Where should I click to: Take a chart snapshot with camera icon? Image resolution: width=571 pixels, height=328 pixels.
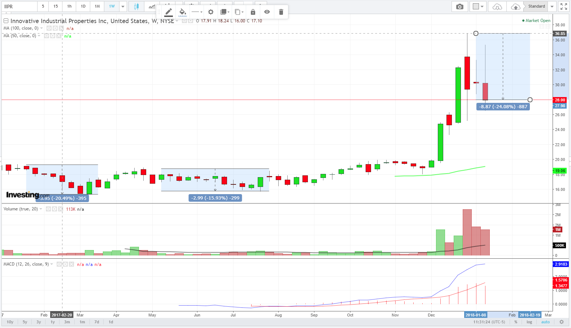click(x=460, y=6)
